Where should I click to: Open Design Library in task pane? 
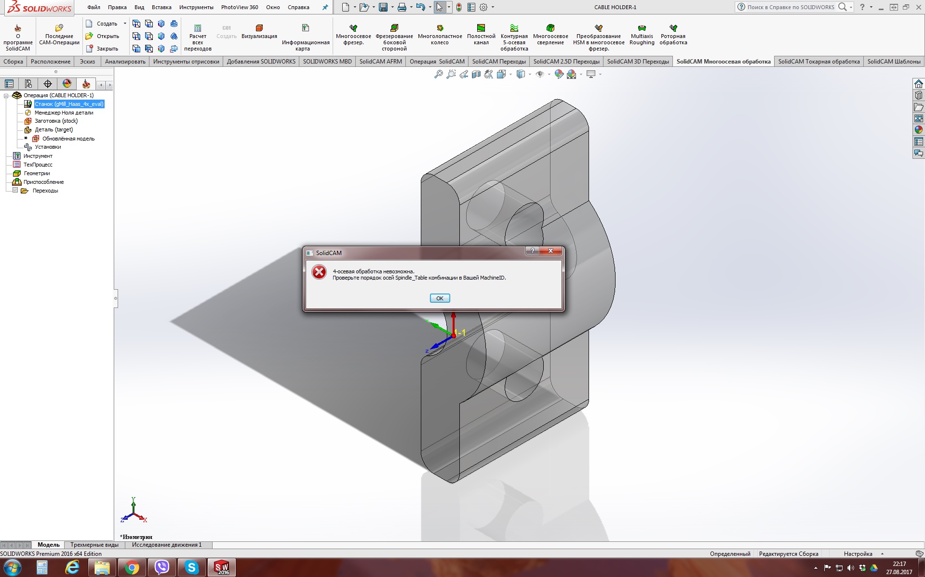click(919, 95)
